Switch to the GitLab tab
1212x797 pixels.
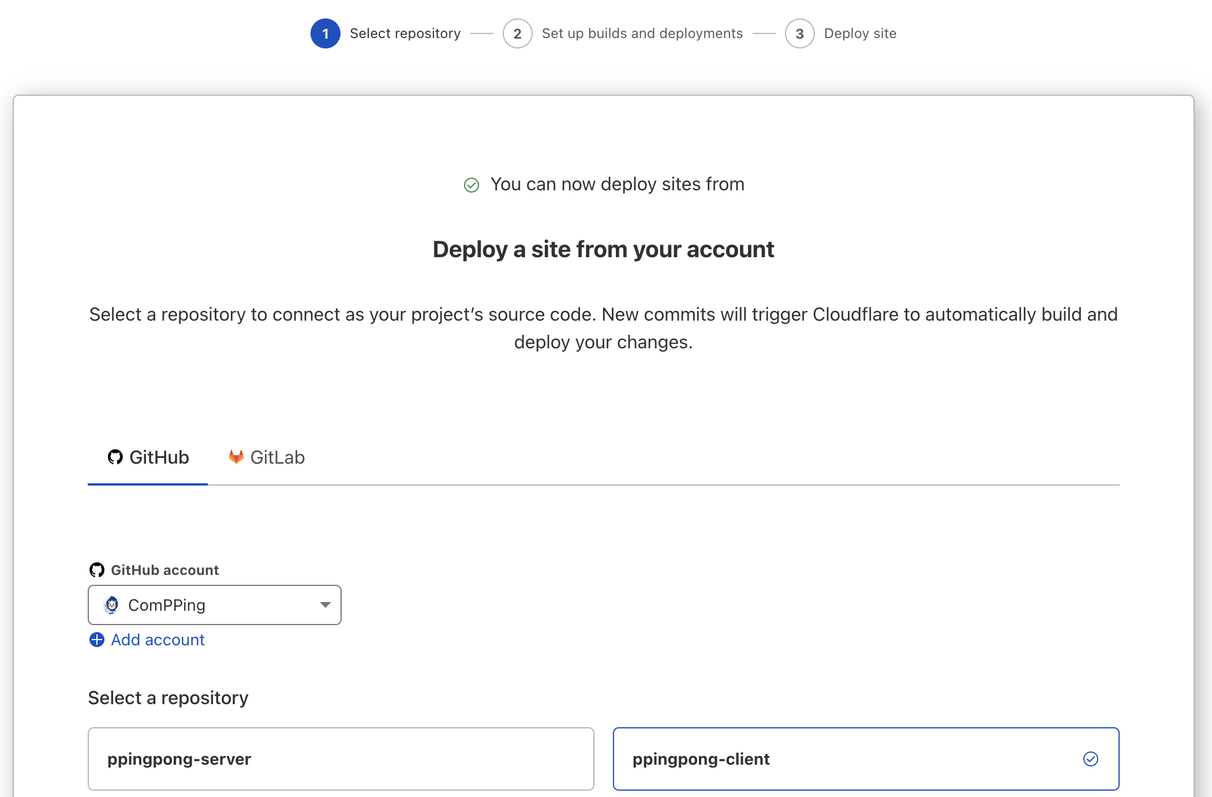[x=267, y=458]
